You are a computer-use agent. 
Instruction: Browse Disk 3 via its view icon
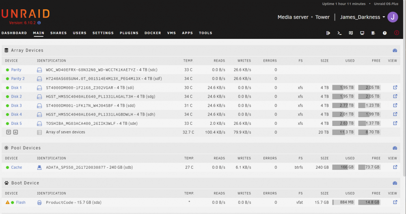(395, 105)
